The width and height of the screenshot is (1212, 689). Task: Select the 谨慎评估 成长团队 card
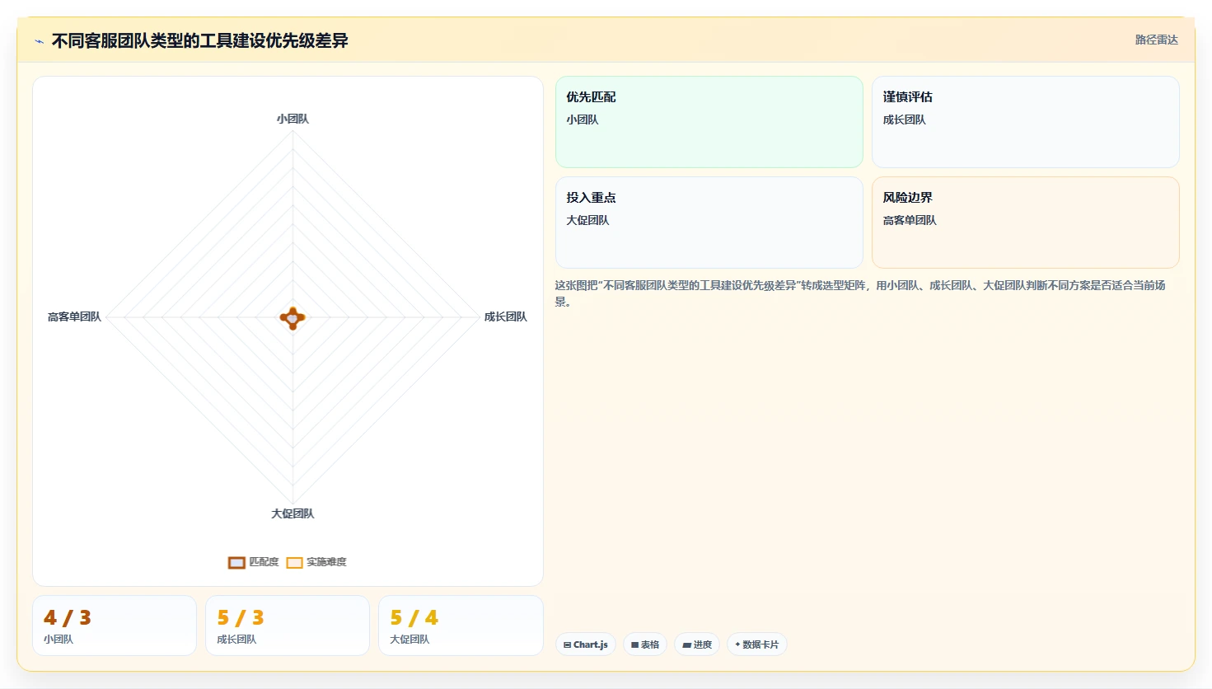tap(1026, 122)
